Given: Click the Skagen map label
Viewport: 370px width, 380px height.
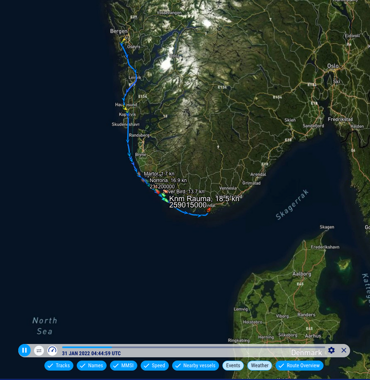Looking at the screenshot, I should pos(327,227).
